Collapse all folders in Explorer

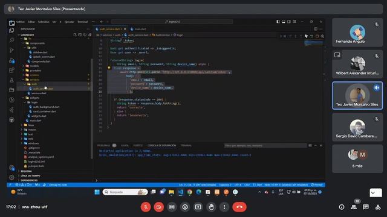click(x=89, y=35)
